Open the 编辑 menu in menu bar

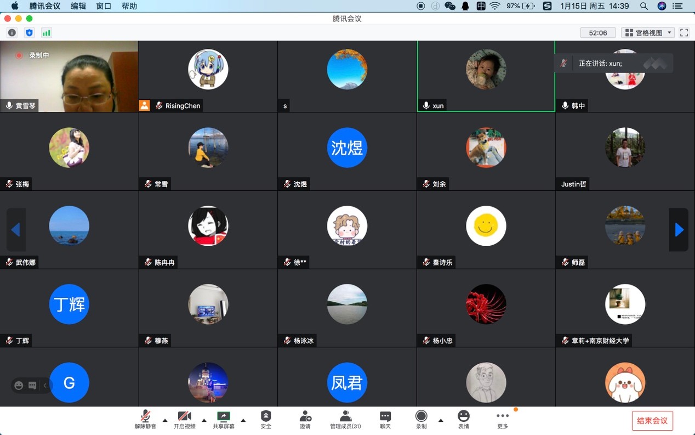click(x=78, y=6)
